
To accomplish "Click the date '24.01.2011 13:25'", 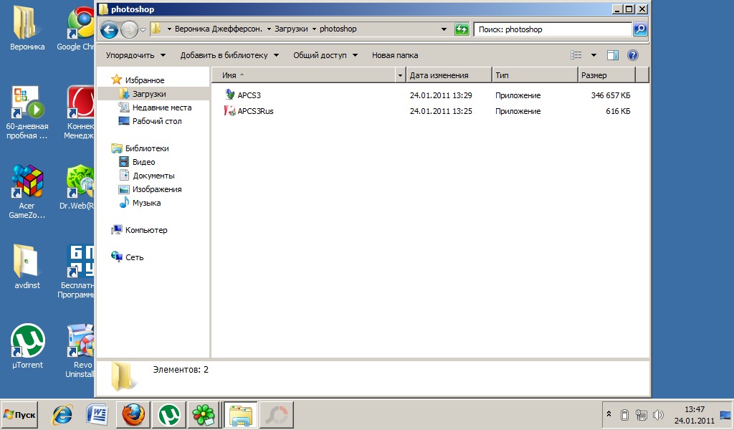I will tap(441, 111).
